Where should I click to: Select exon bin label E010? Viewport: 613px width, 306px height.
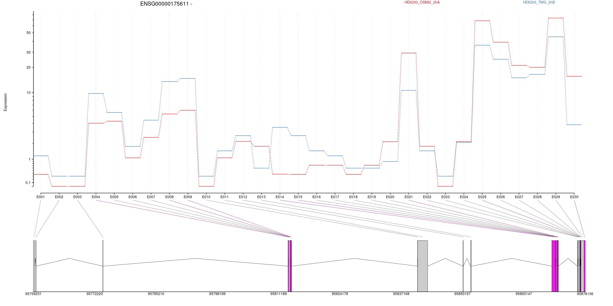click(206, 197)
